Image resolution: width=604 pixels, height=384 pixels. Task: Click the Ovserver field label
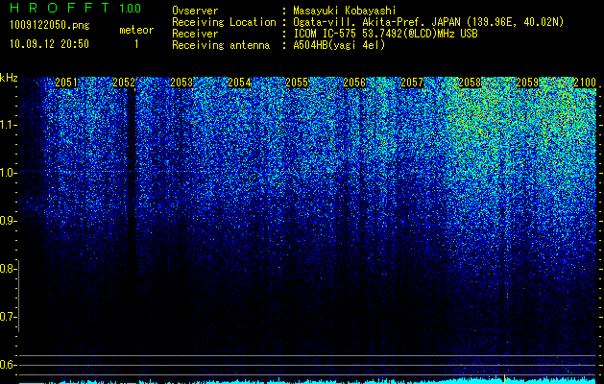click(x=195, y=11)
